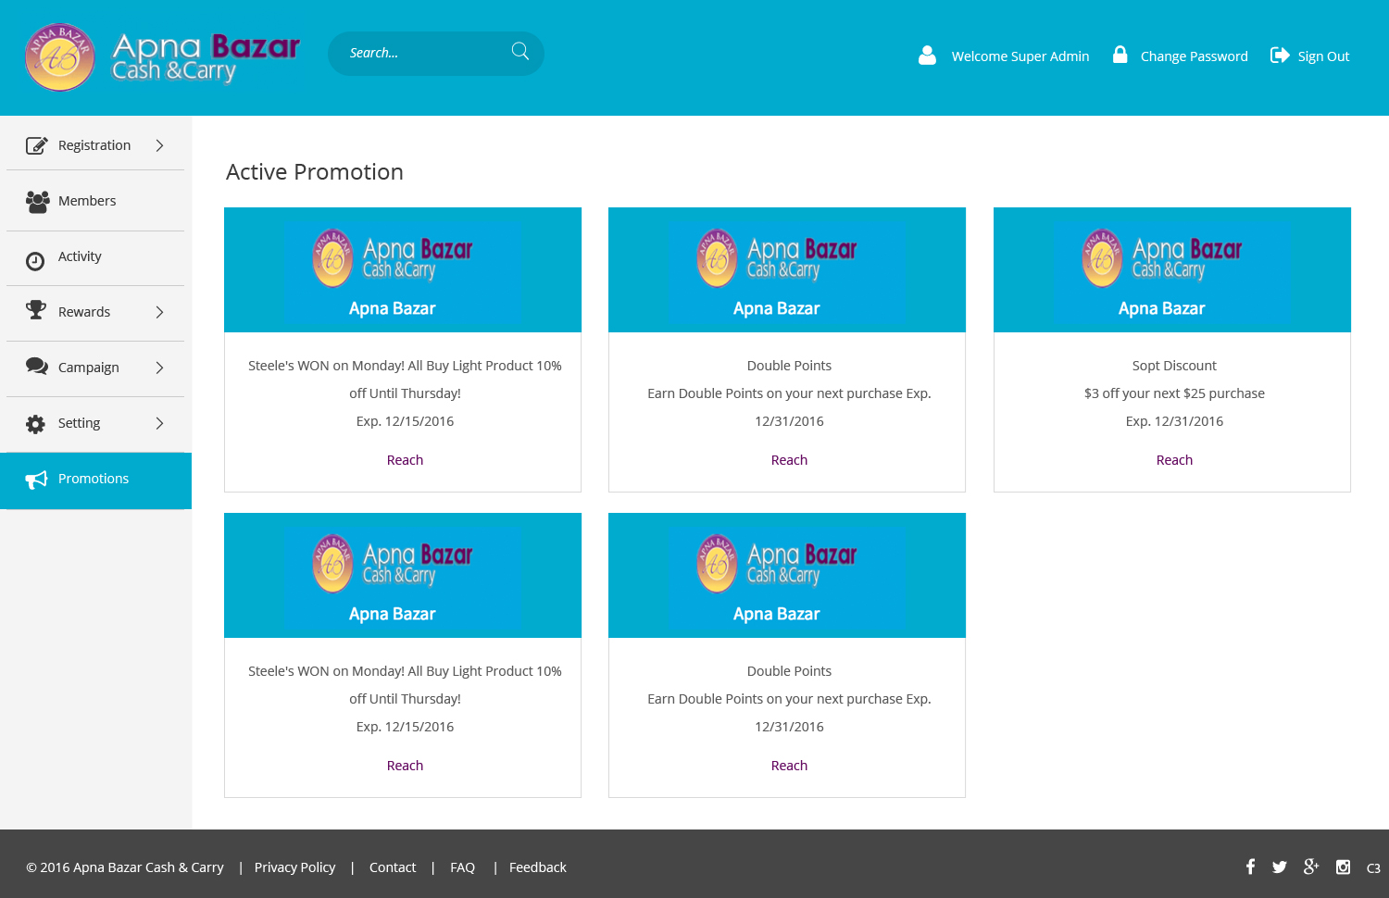Click the C3 icon in the footer
This screenshot has height=898, width=1389.
pyautogui.click(x=1373, y=868)
